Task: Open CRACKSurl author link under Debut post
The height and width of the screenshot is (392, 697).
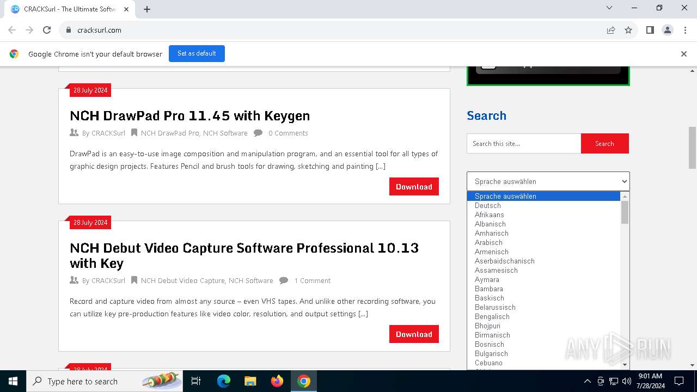Action: 108,280
